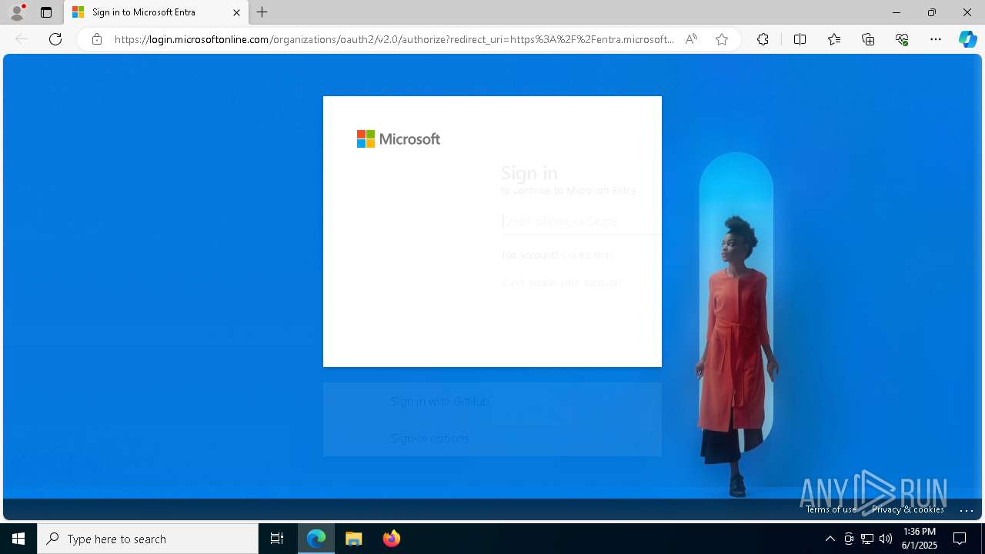Open the Terms of use link
Screen dimensions: 985x554
pos(831,509)
